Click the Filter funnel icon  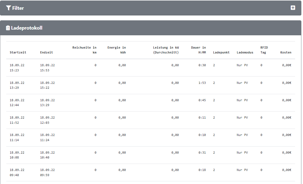click(x=8, y=8)
